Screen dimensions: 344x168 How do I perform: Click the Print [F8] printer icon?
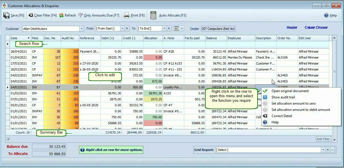click(126, 15)
